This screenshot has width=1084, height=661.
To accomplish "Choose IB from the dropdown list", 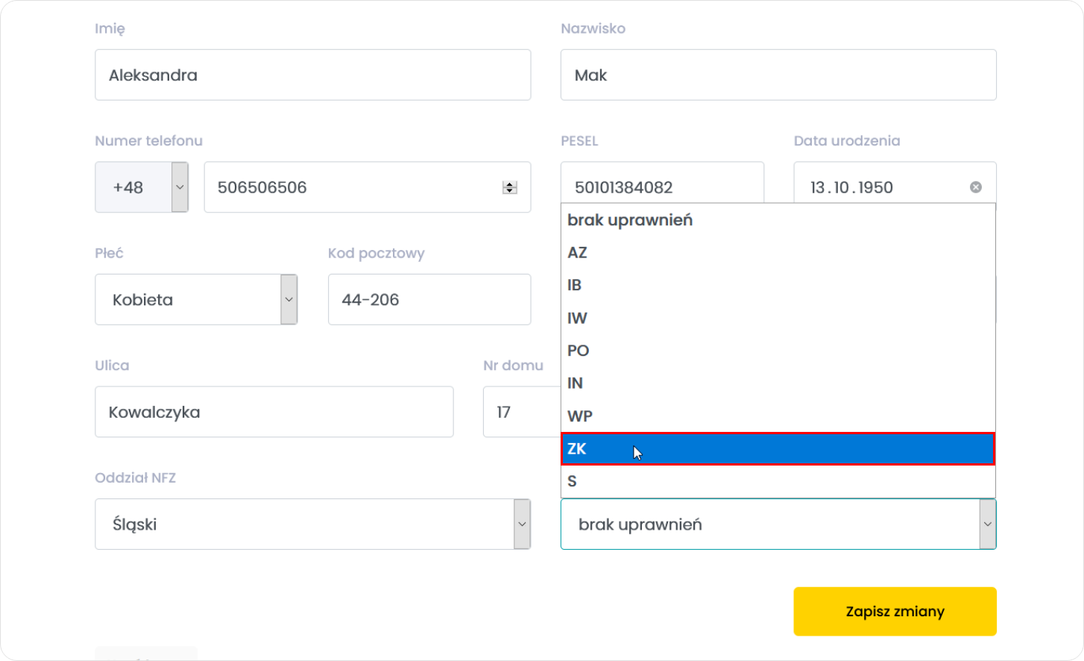I will coord(778,285).
